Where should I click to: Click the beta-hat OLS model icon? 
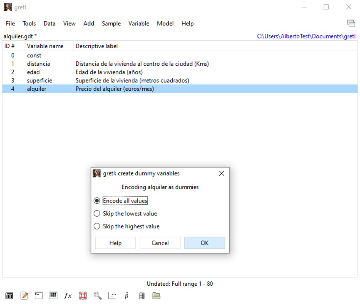click(126, 296)
